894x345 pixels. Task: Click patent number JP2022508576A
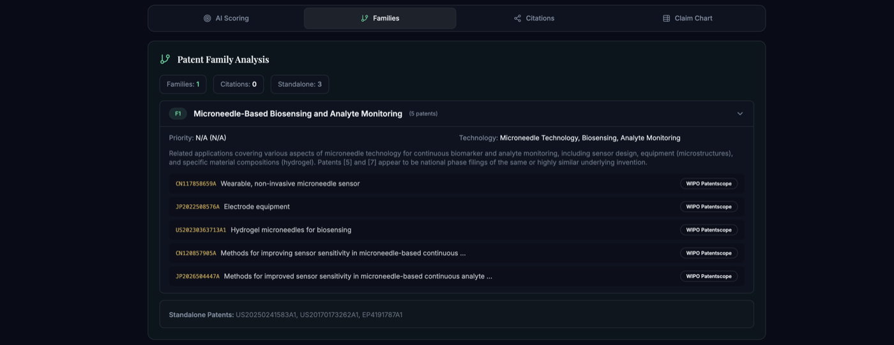(197, 207)
